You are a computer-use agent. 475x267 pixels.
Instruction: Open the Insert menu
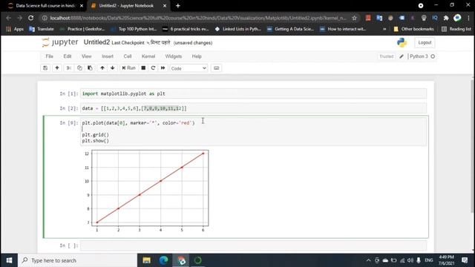click(x=108, y=56)
